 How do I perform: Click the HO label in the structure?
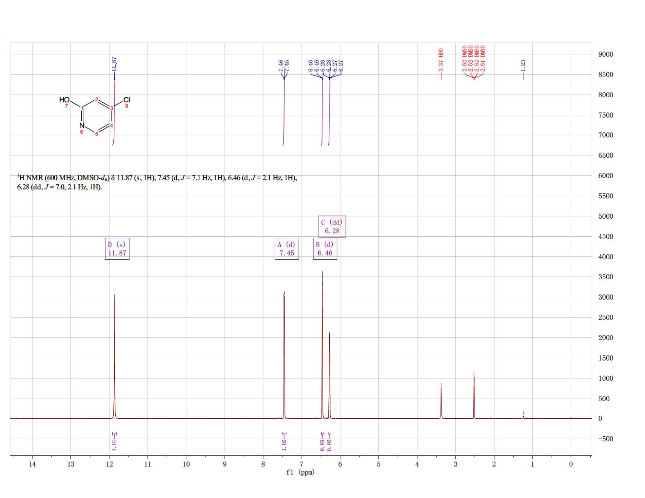(x=64, y=100)
